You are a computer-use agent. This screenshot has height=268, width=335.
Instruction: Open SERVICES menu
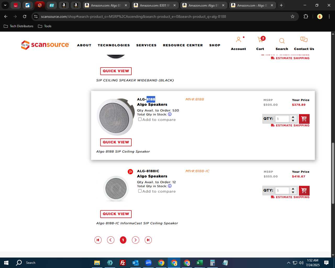tap(146, 45)
